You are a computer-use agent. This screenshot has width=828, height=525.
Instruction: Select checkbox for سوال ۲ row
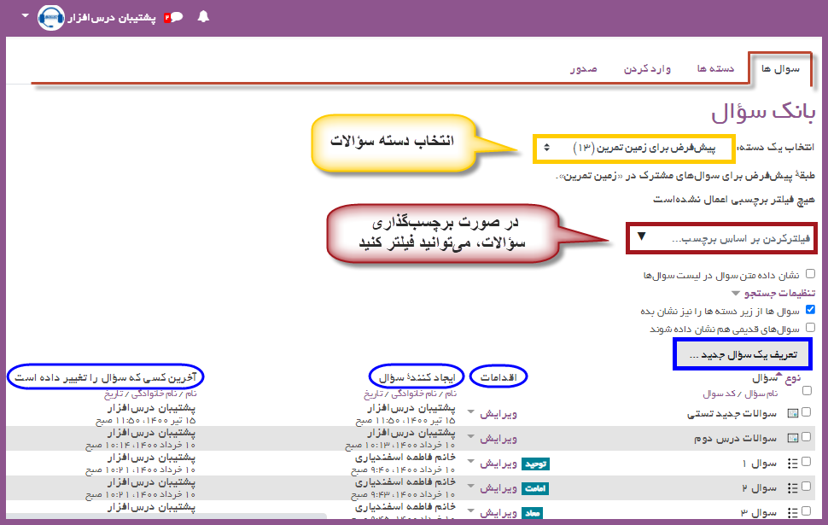point(806,486)
